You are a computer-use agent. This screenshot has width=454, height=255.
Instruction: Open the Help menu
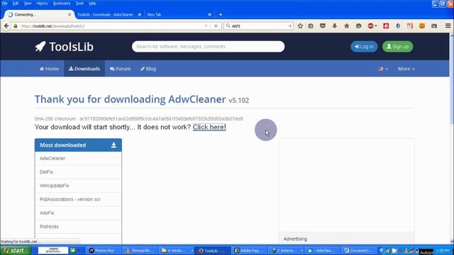tap(92, 4)
